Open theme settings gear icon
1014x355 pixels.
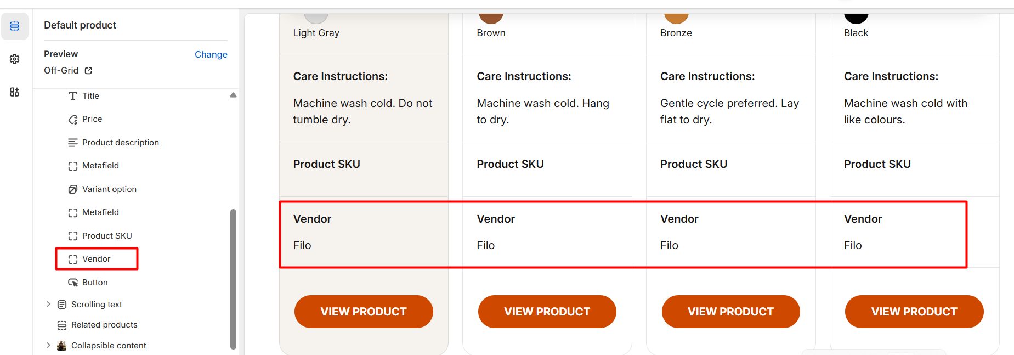click(x=15, y=59)
